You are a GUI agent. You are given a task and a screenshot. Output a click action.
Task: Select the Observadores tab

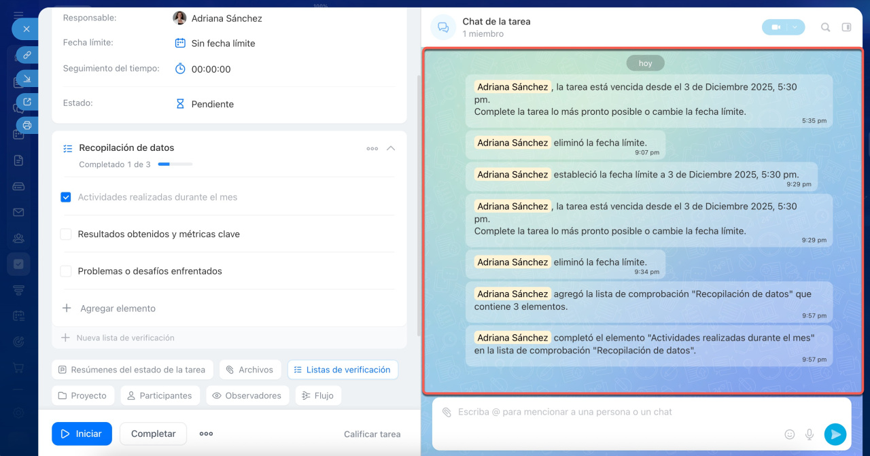point(247,396)
